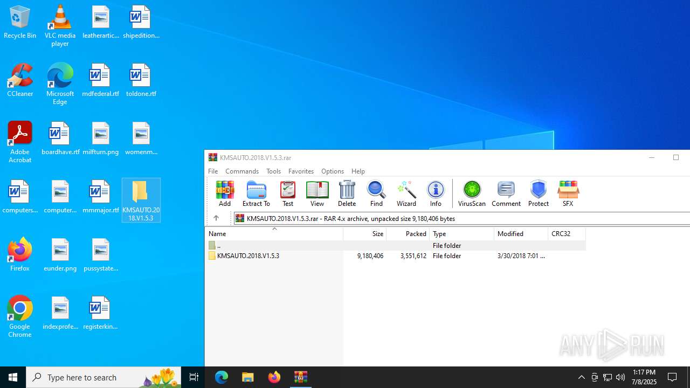
Task: Click the Info toolbar icon
Action: pos(436,193)
